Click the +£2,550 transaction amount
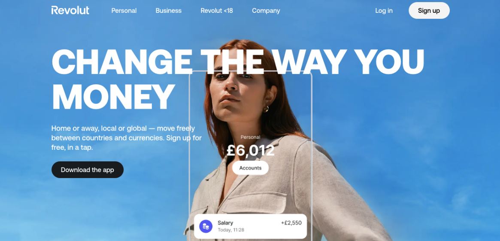This screenshot has height=241, width=500. tap(291, 223)
